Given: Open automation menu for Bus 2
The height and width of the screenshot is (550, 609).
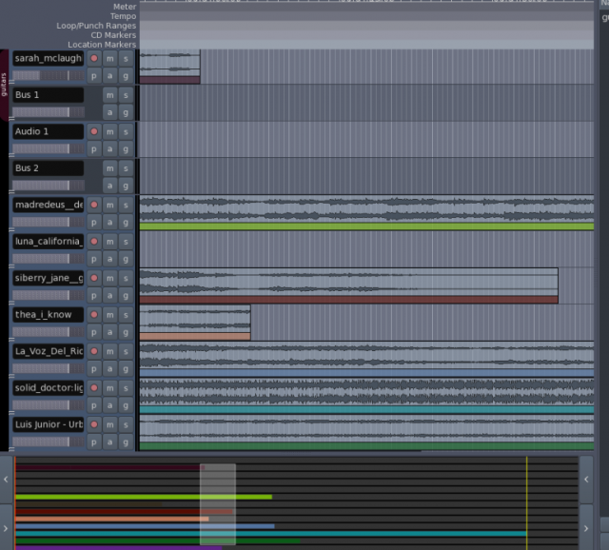Looking at the screenshot, I should pyautogui.click(x=110, y=186).
